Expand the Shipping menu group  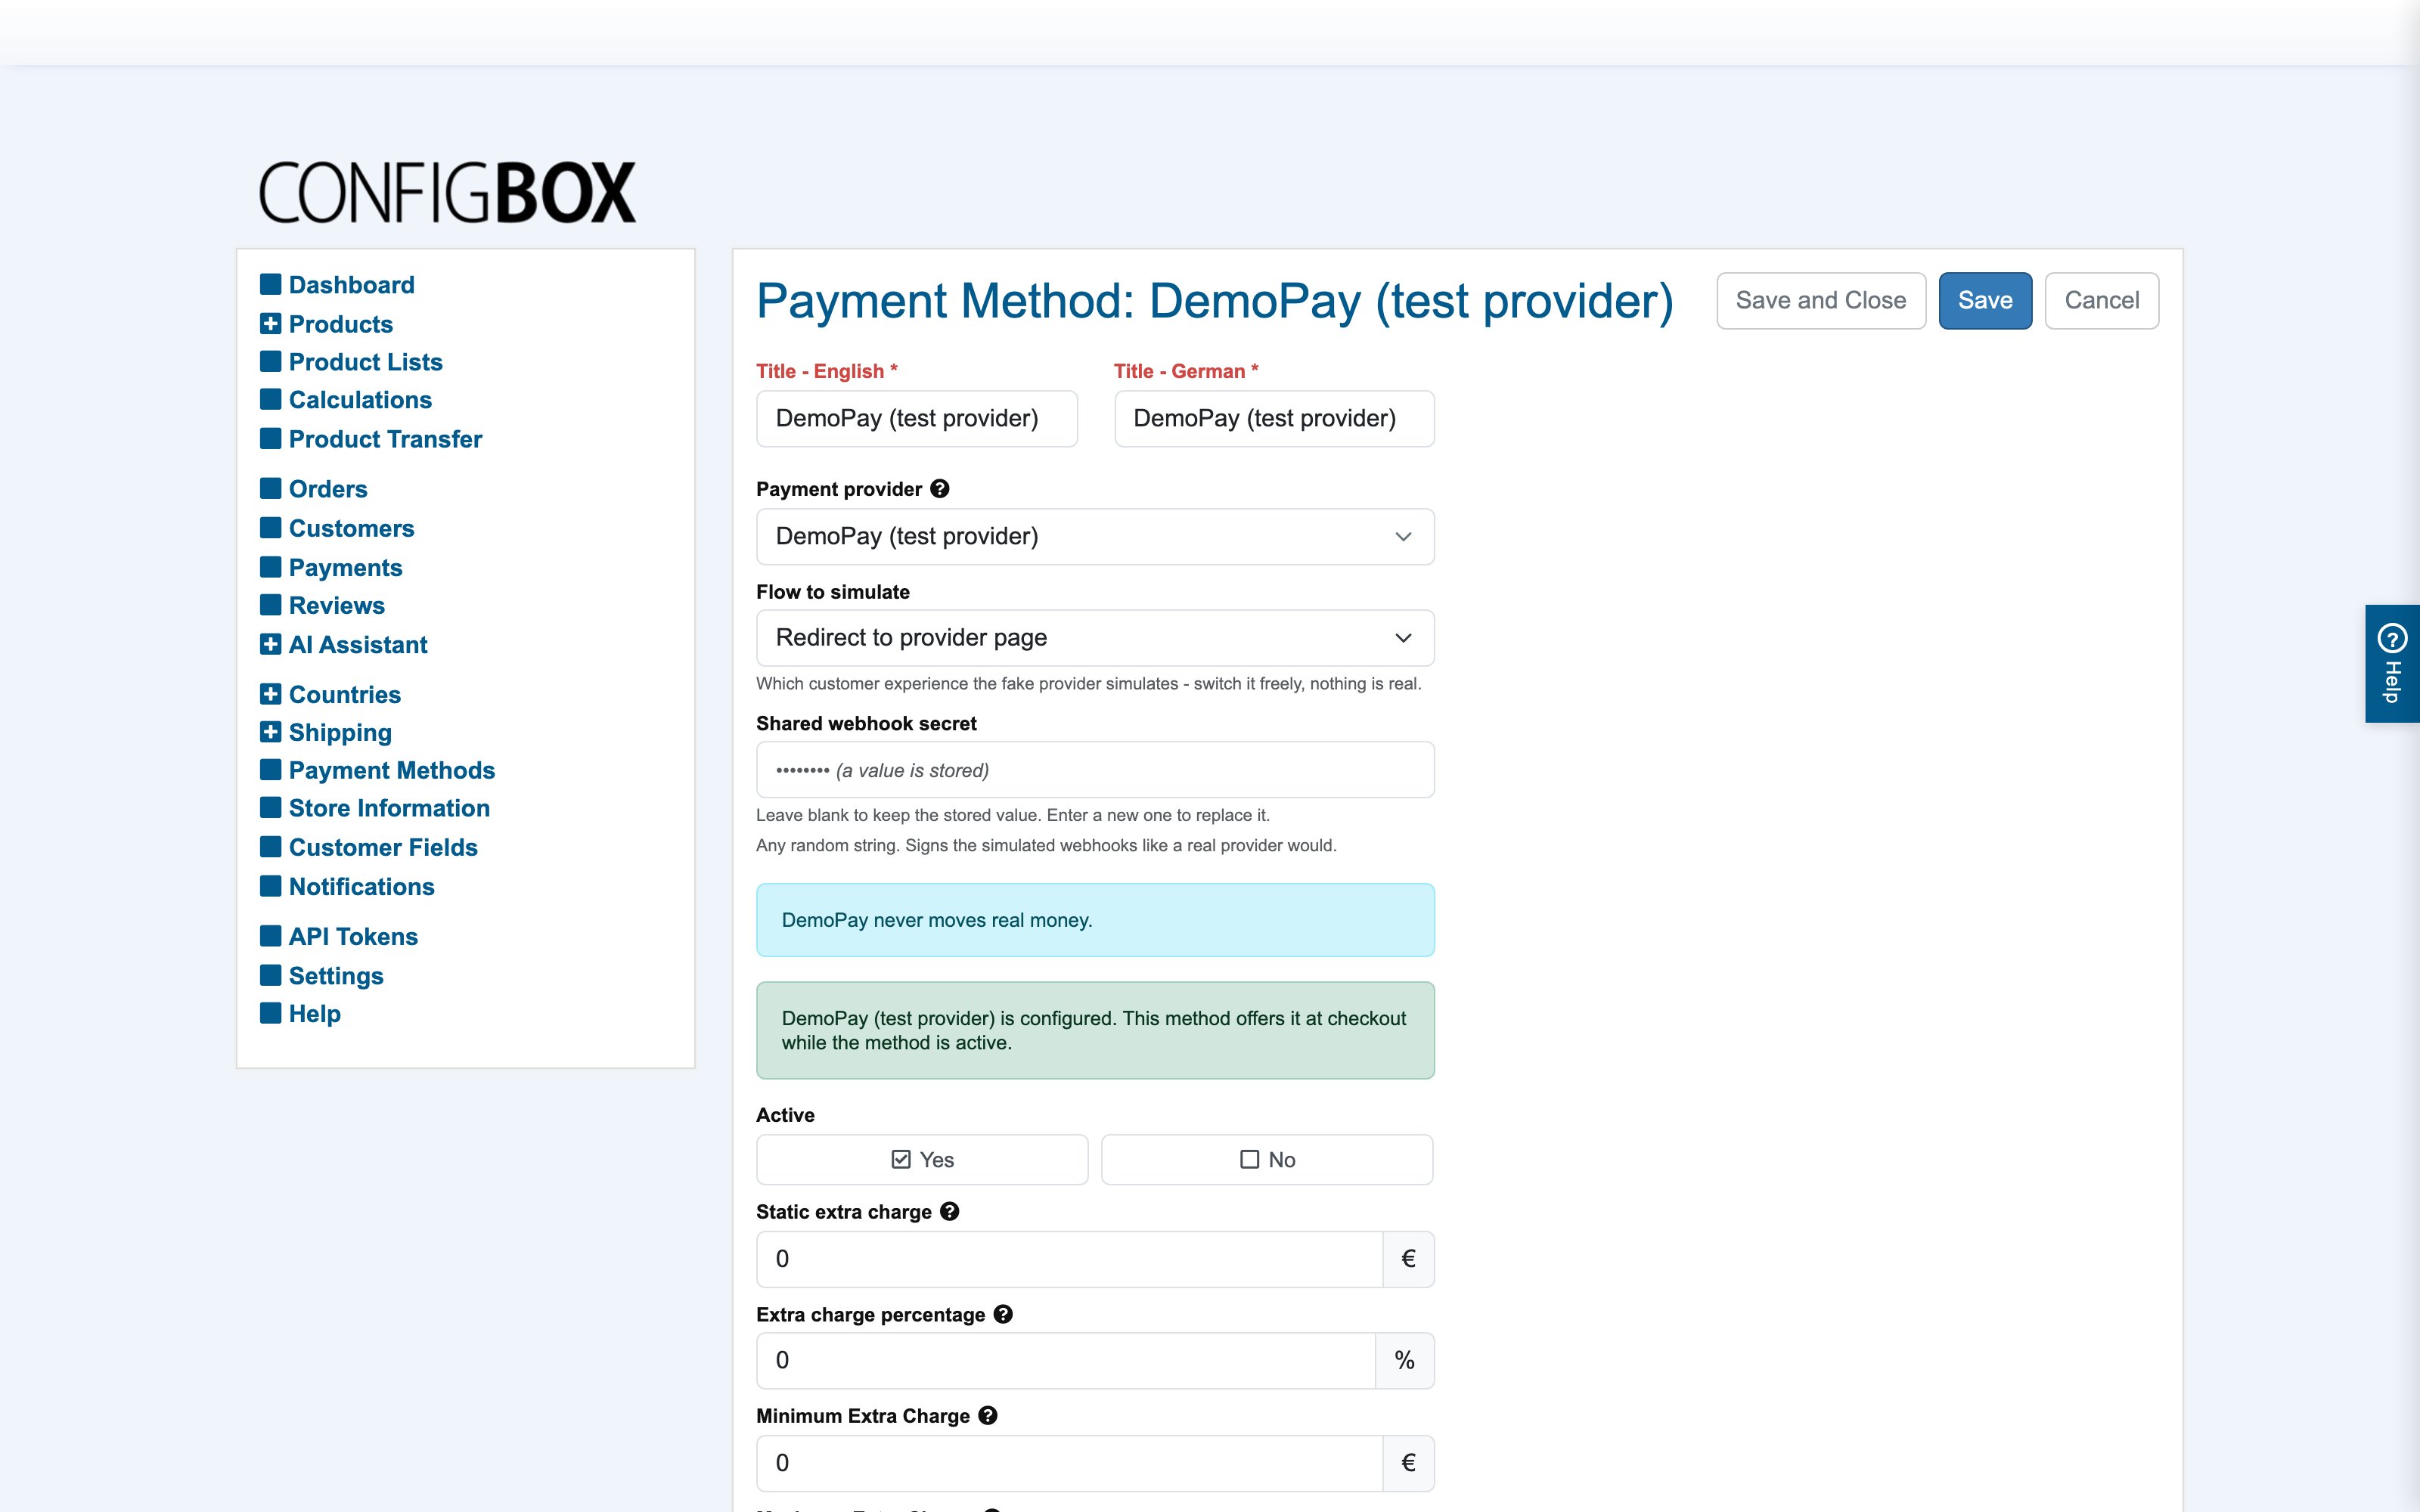(x=270, y=732)
